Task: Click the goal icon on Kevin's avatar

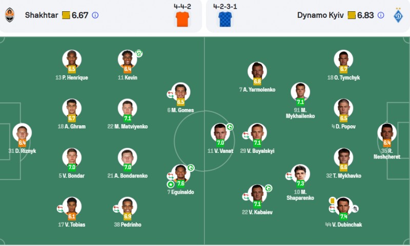Action: 139,54
